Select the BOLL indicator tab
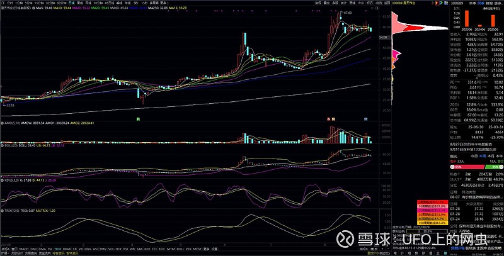504x256 pixels. point(180,249)
